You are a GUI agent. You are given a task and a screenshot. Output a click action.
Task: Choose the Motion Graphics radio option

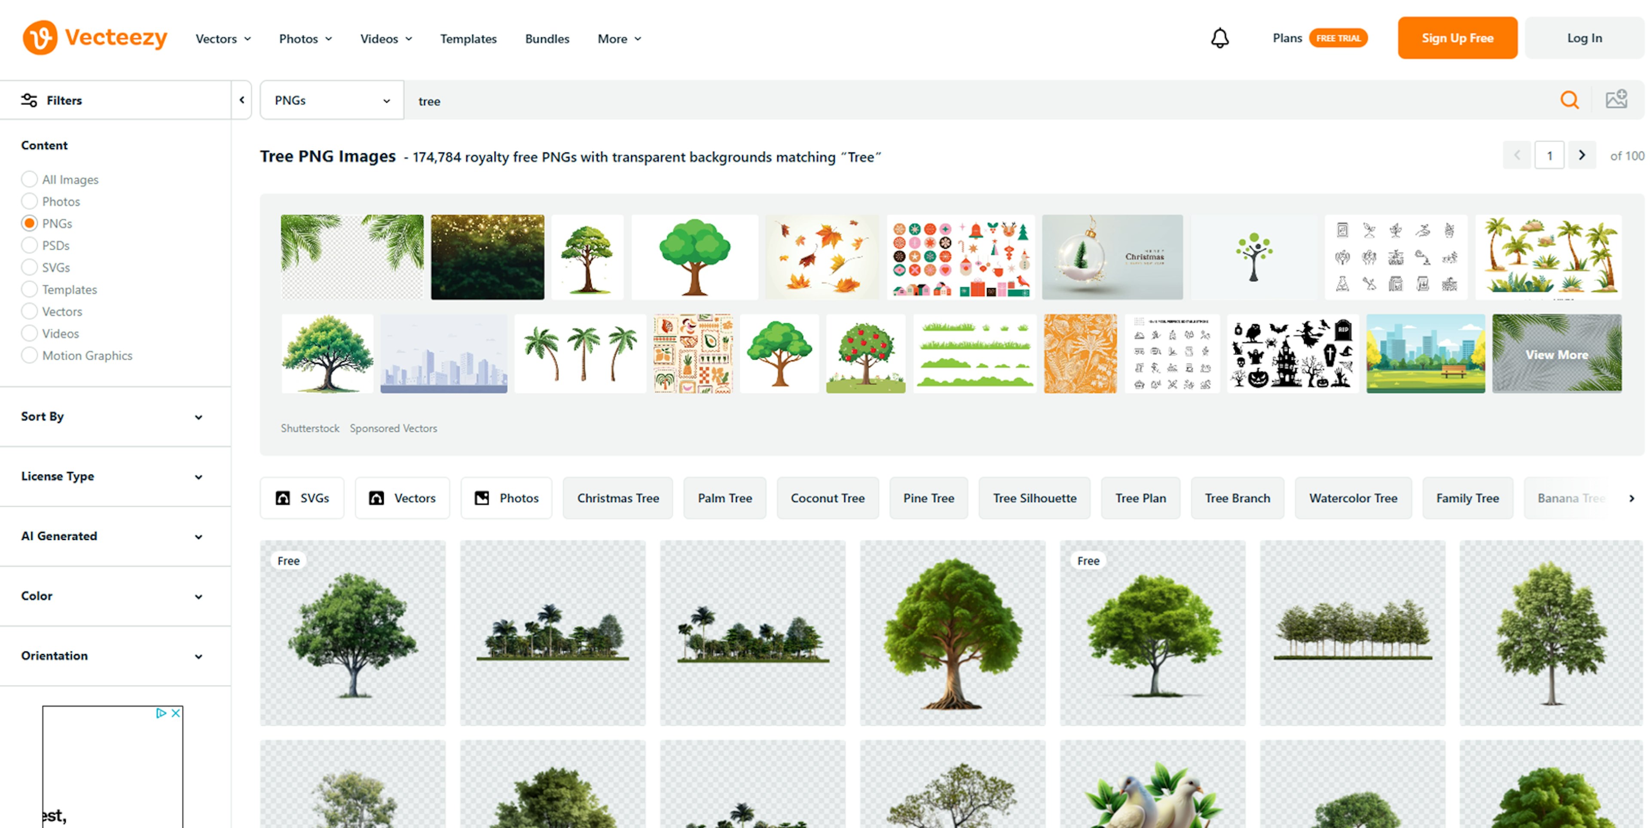tap(30, 356)
